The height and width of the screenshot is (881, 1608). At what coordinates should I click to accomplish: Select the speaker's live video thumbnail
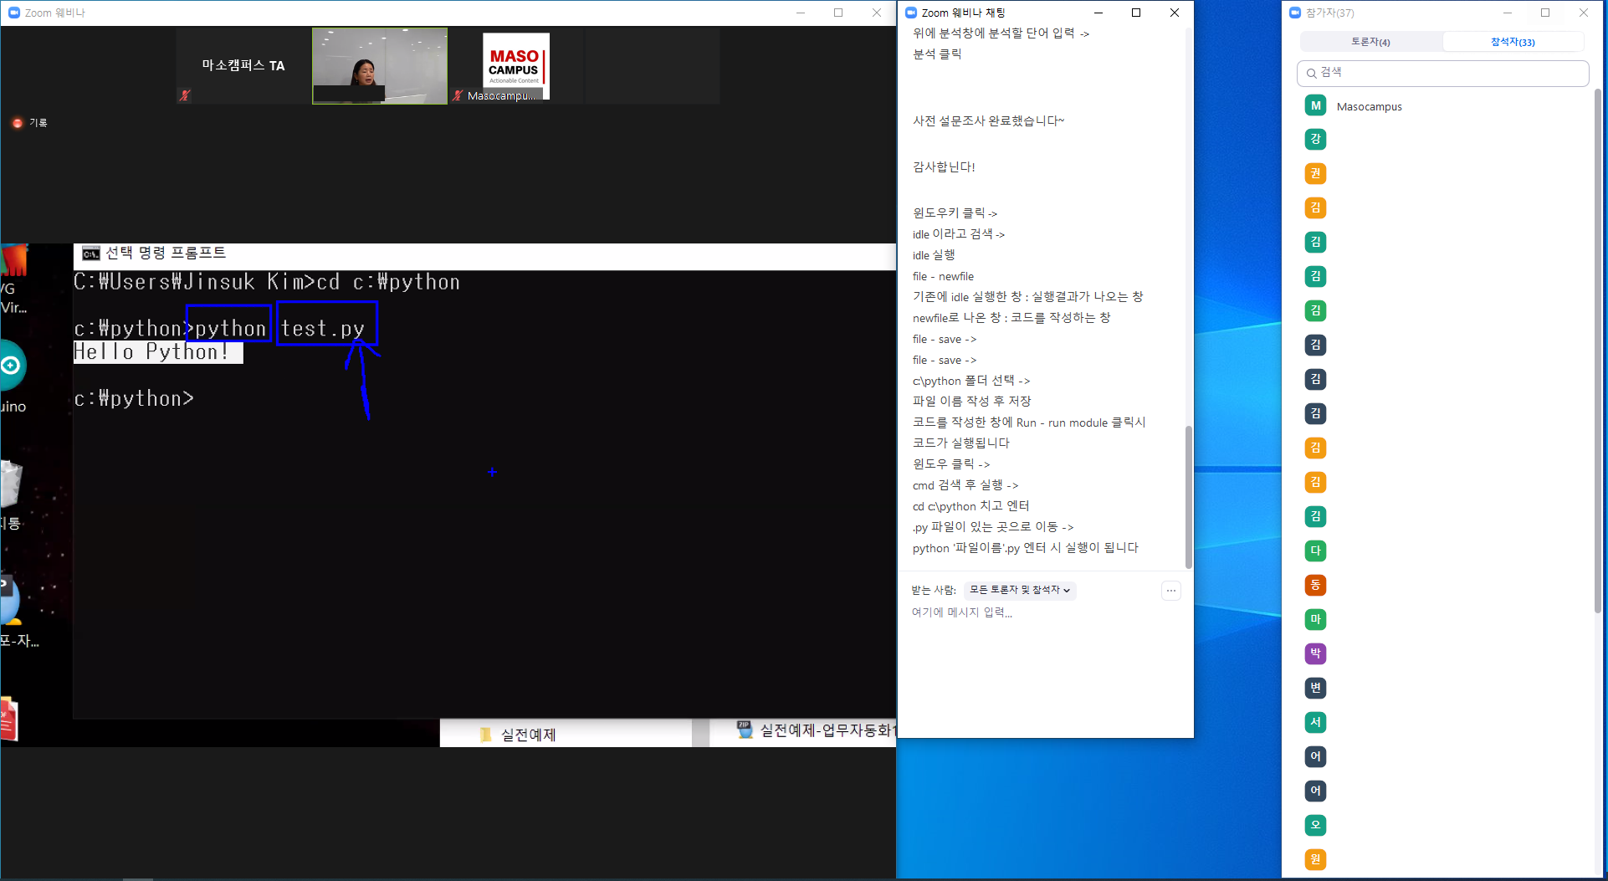coord(380,65)
